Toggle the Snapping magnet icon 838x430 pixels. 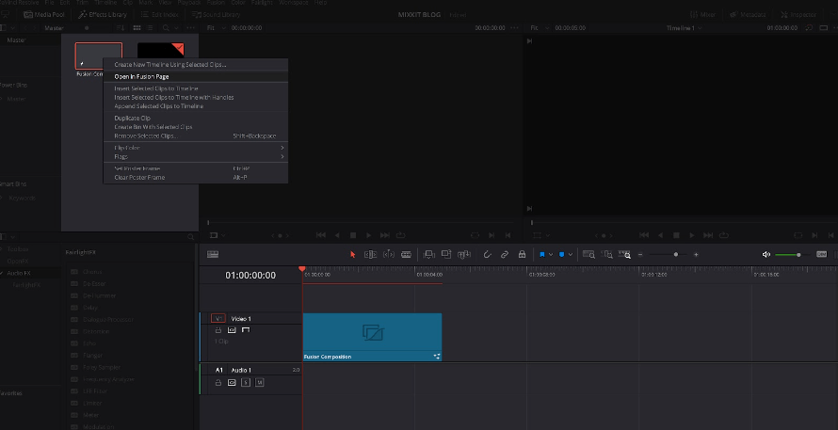488,254
